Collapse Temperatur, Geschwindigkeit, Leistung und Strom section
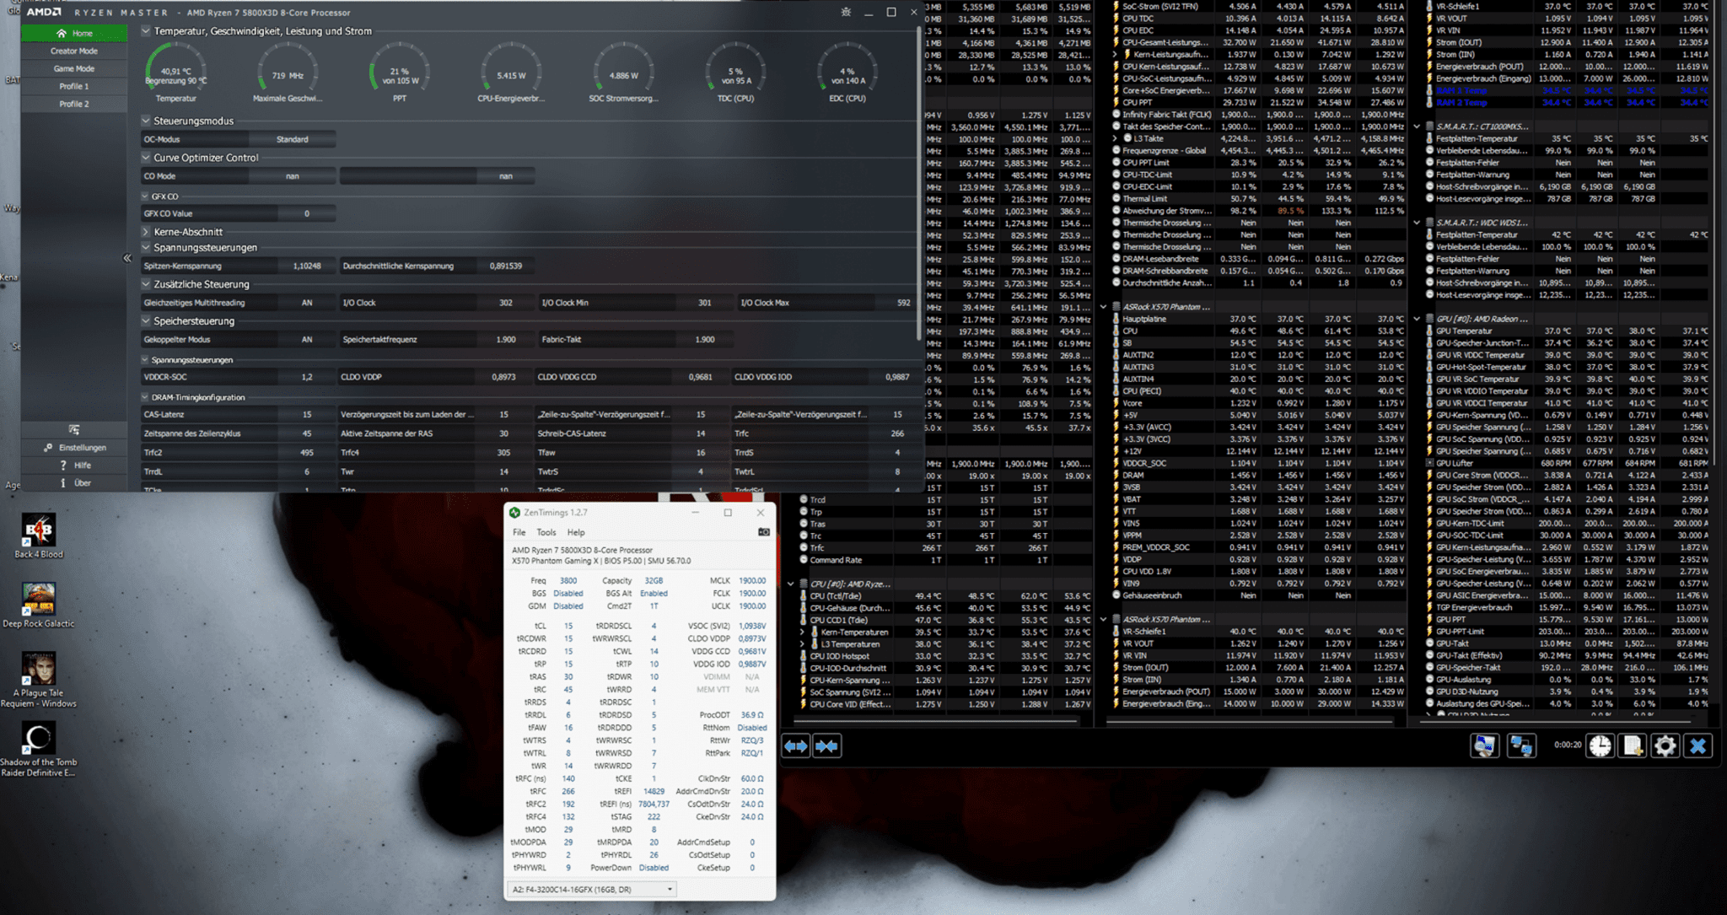 point(146,31)
